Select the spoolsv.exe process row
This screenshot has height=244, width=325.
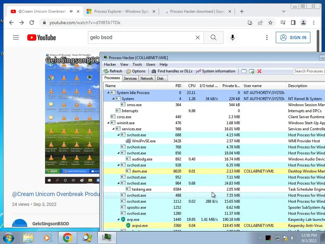tap(214, 207)
